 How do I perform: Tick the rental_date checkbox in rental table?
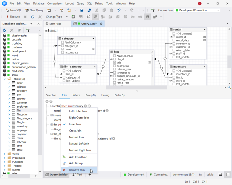tap(174, 40)
